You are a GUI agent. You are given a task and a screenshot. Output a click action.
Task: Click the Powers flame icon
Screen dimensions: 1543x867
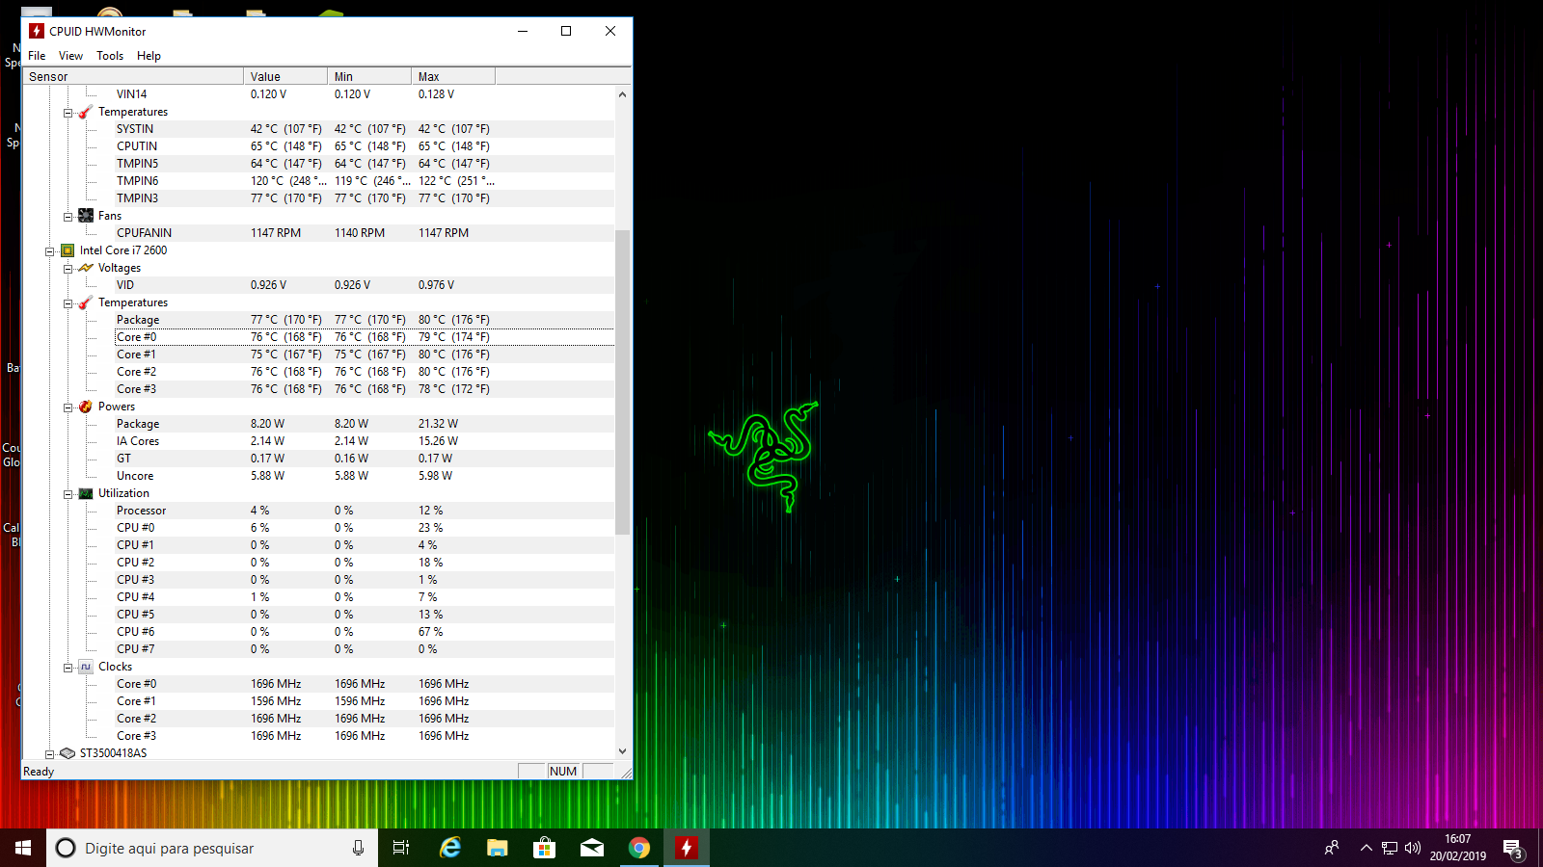86,407
